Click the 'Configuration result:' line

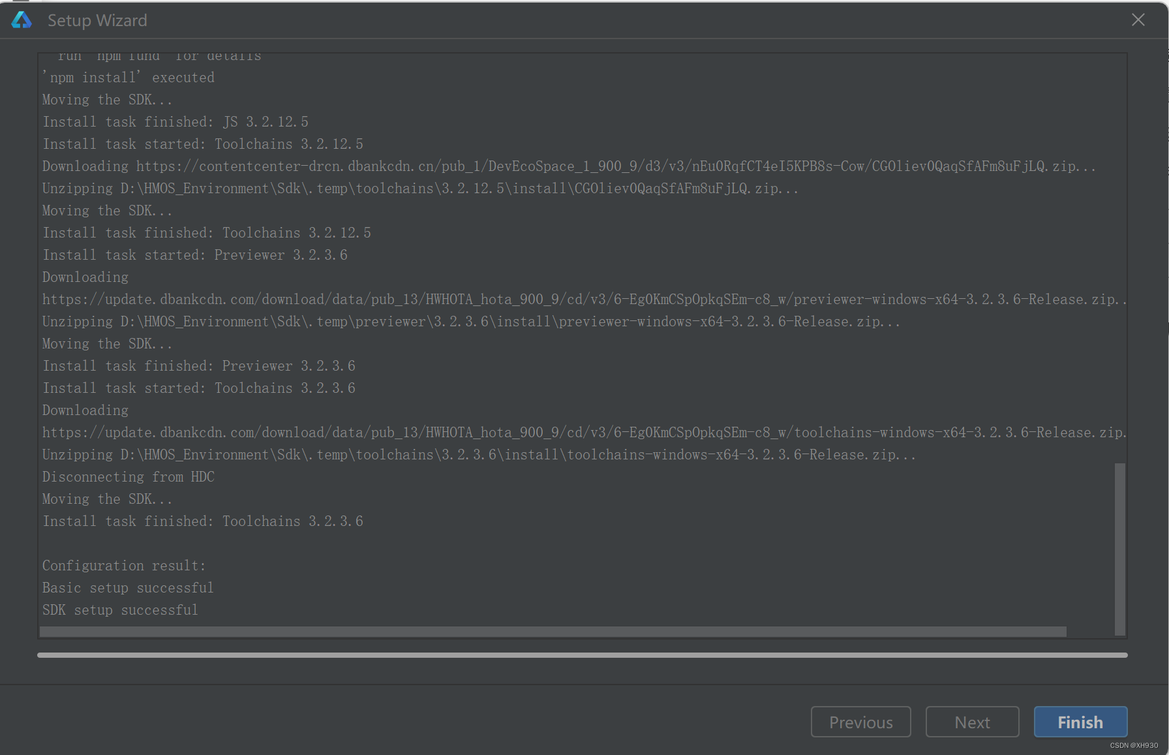point(124,566)
